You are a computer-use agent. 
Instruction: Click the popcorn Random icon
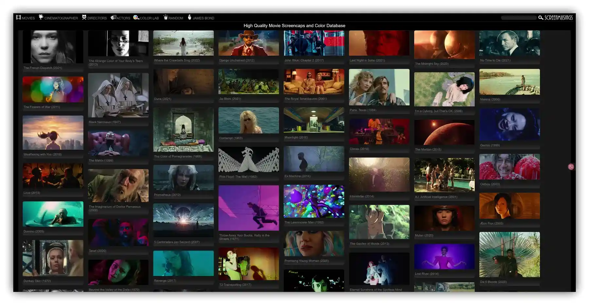(x=166, y=17)
